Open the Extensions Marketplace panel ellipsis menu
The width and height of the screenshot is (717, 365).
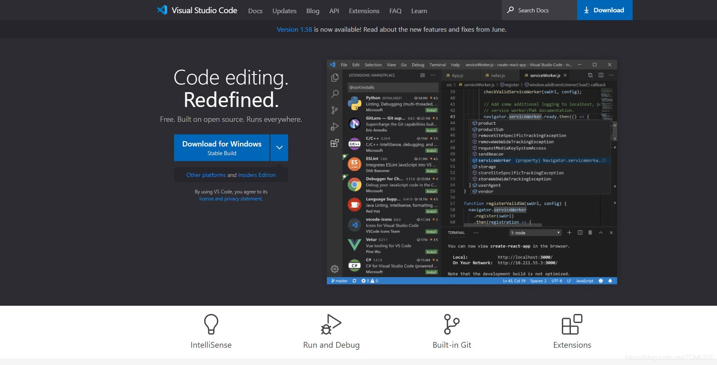coord(433,75)
